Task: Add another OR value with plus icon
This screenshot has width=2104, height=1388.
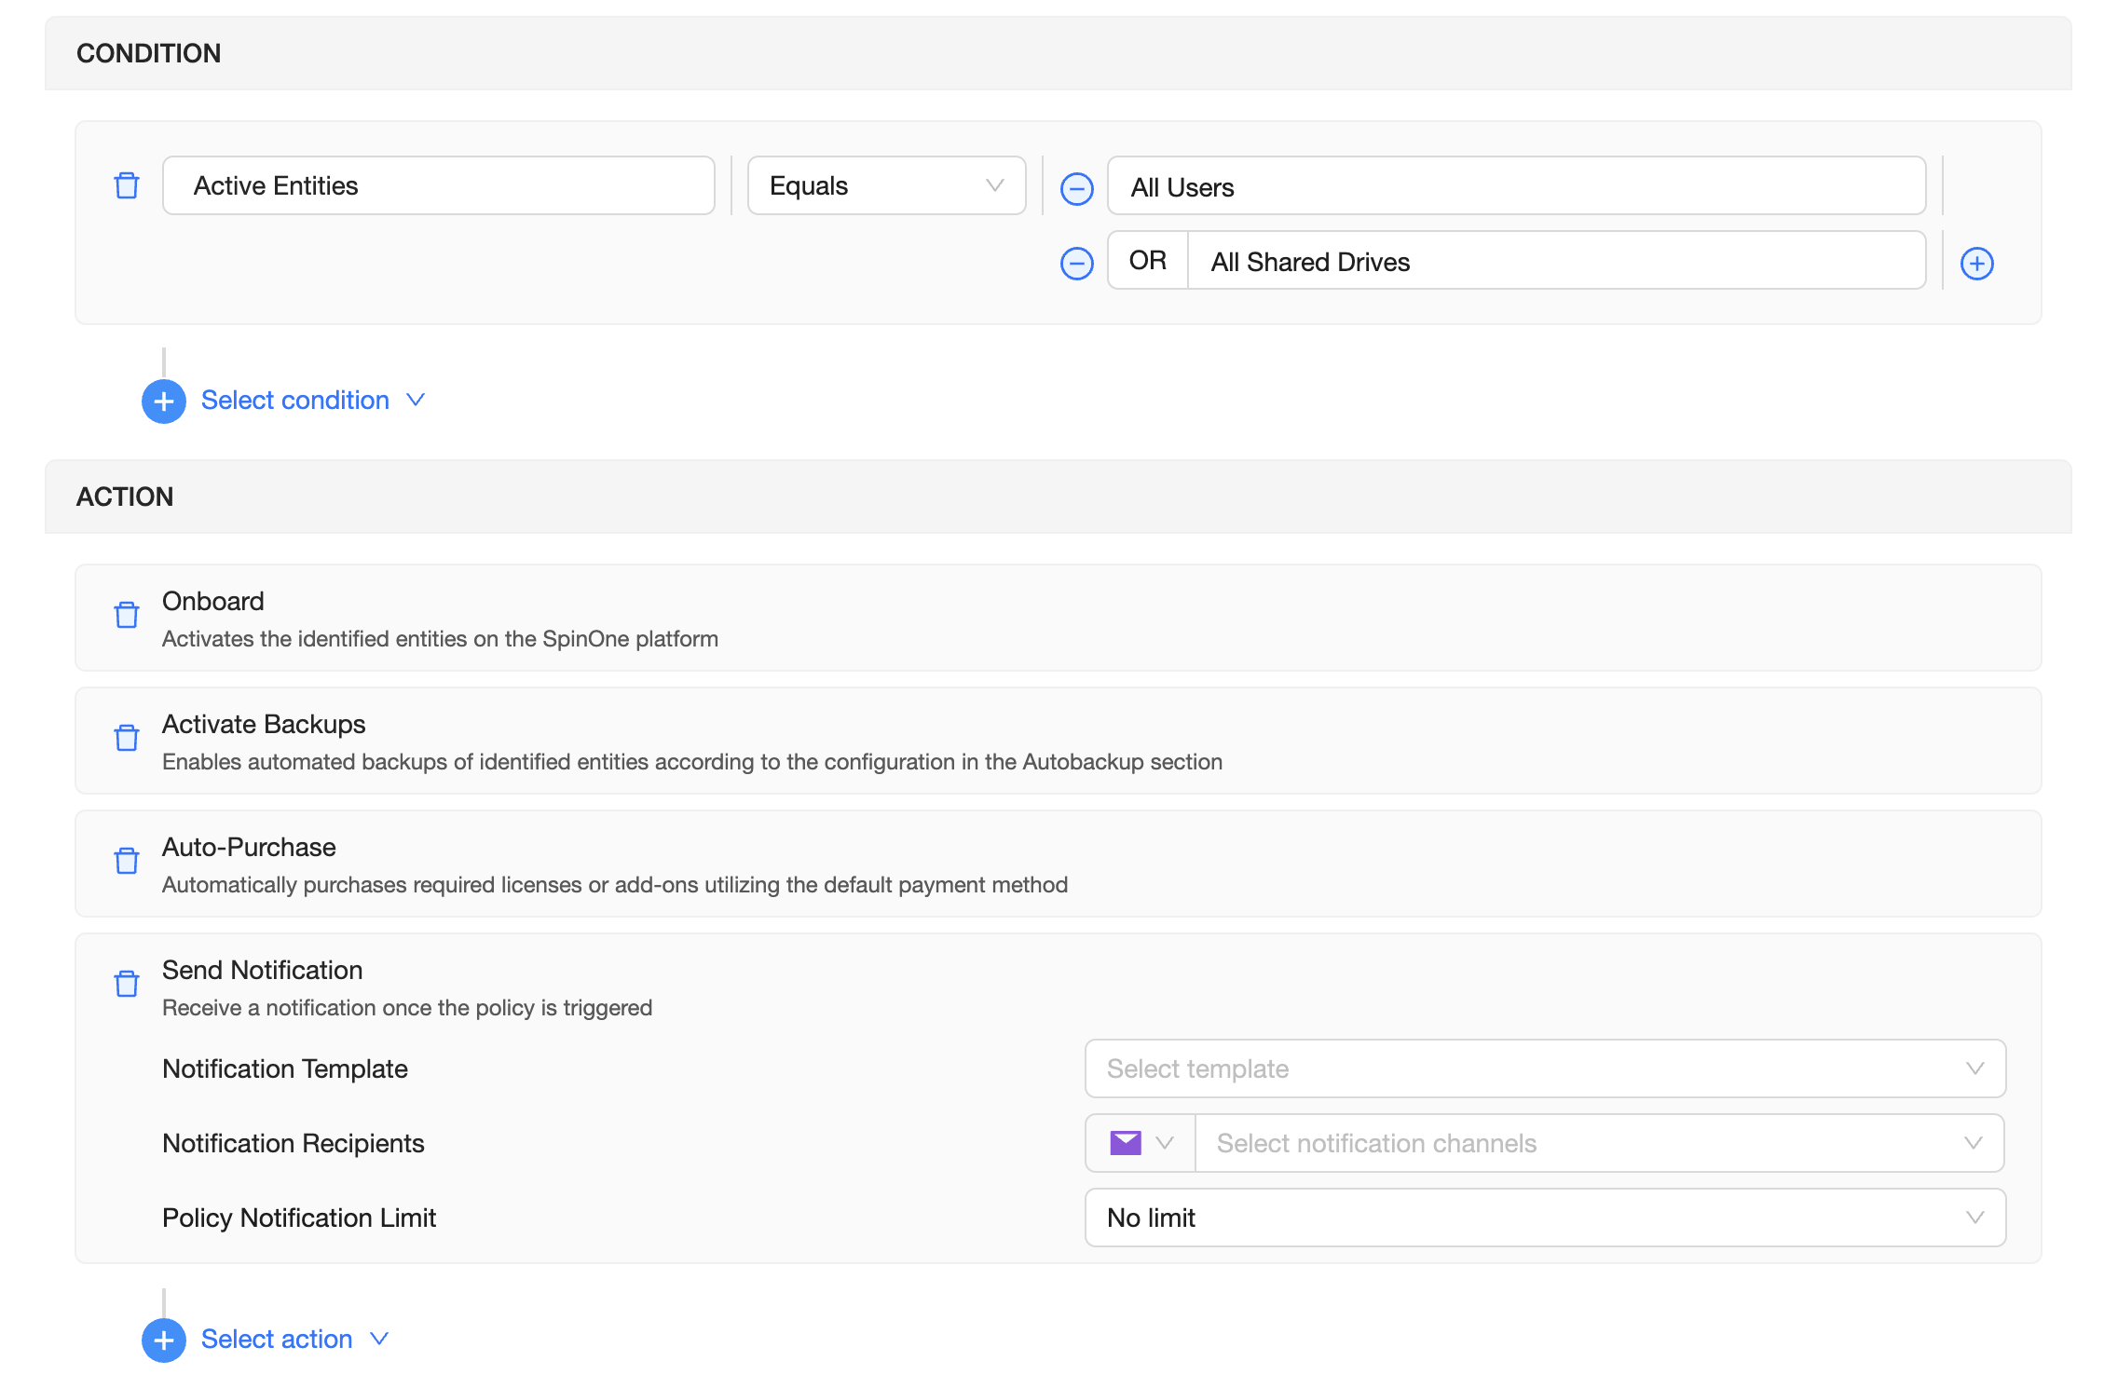Action: point(1976,264)
